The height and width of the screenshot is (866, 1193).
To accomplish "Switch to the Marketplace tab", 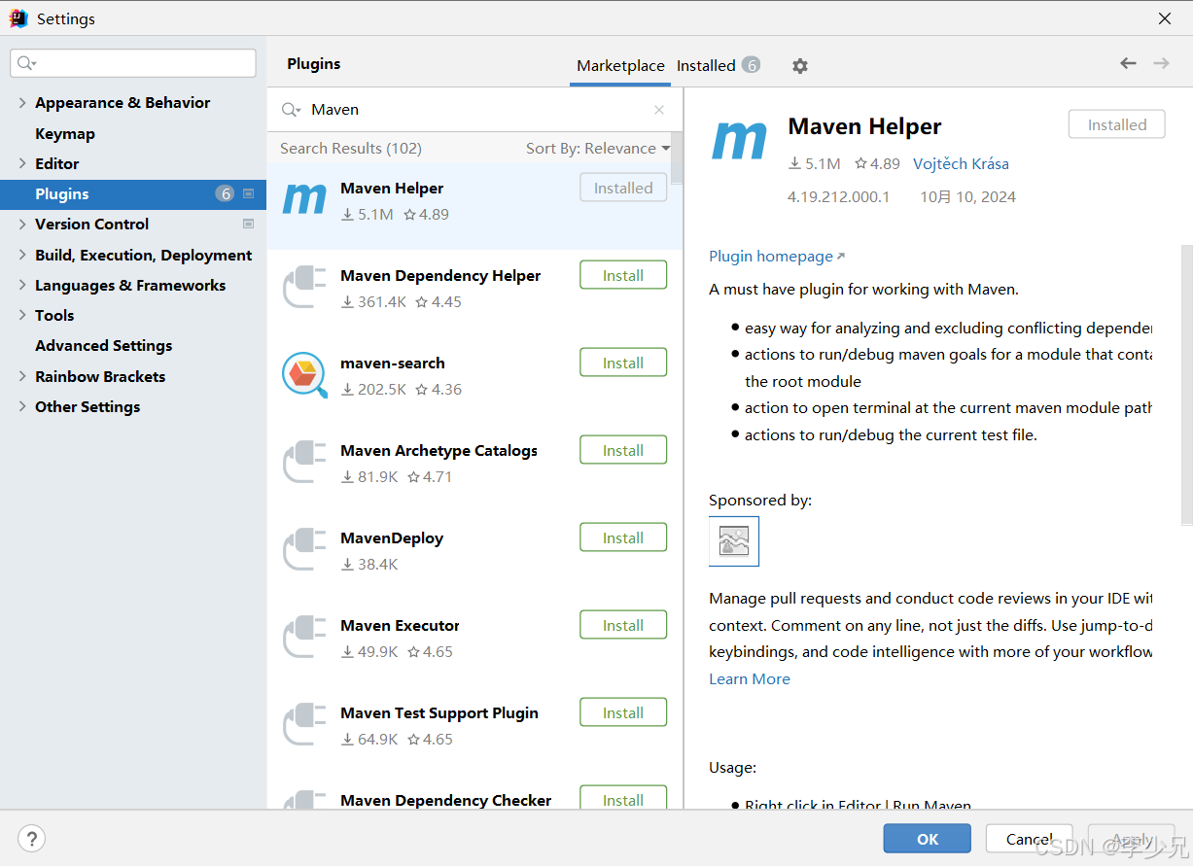I will 620,66.
